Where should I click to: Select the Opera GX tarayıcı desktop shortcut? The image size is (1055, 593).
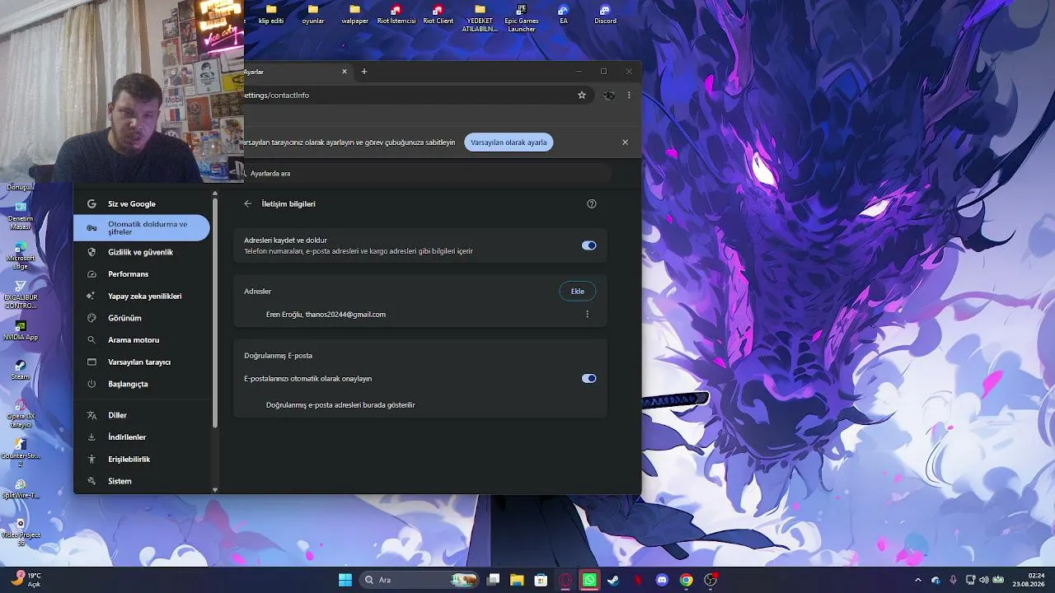21,413
